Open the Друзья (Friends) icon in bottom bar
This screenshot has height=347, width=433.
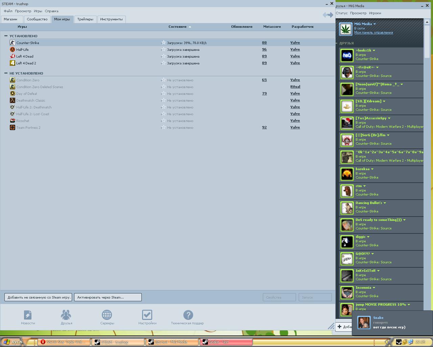66,315
